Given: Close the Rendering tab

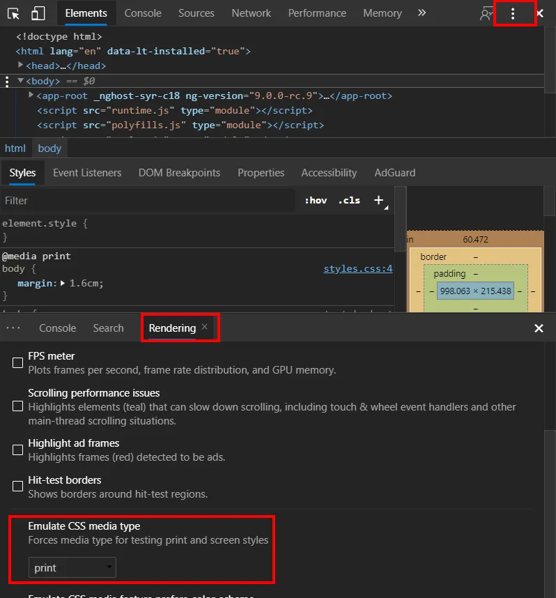Looking at the screenshot, I should [205, 327].
